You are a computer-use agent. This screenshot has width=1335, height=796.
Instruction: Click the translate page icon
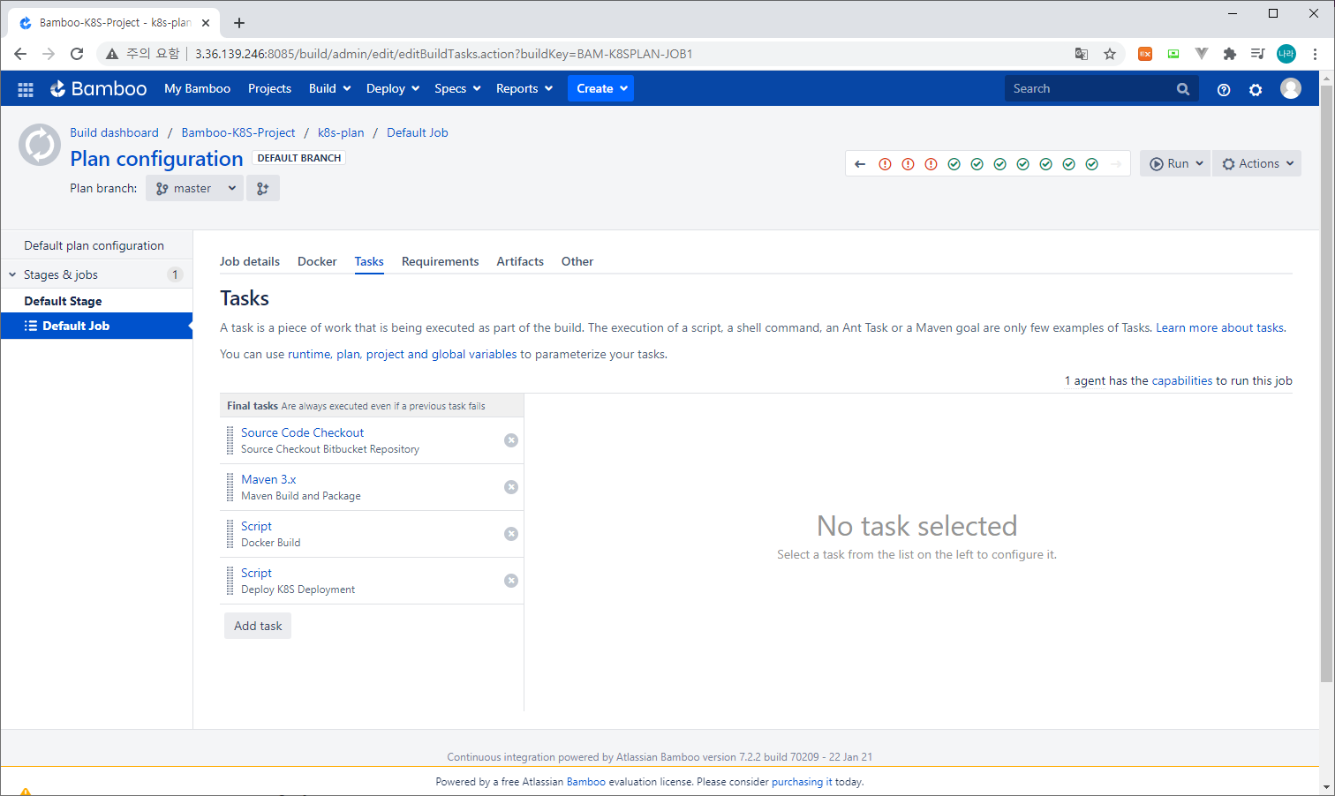(x=1082, y=54)
